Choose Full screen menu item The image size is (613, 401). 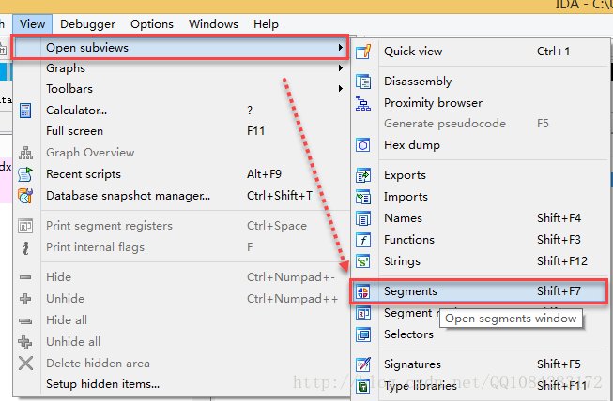coord(180,131)
